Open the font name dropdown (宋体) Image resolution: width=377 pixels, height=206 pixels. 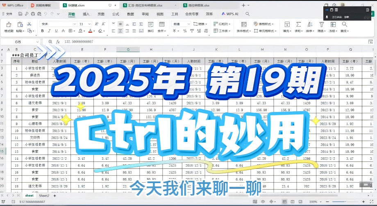(75, 24)
